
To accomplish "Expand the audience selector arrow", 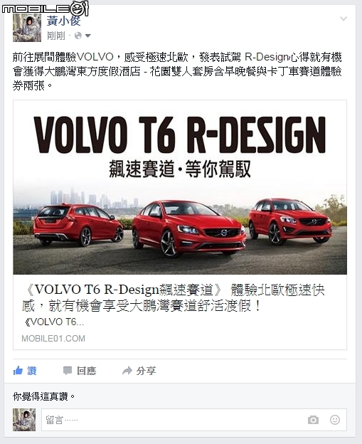I will (x=88, y=36).
